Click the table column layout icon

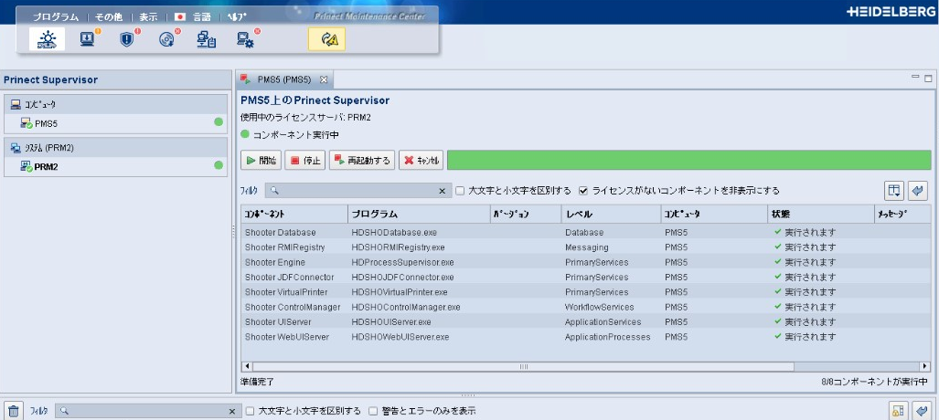click(894, 191)
